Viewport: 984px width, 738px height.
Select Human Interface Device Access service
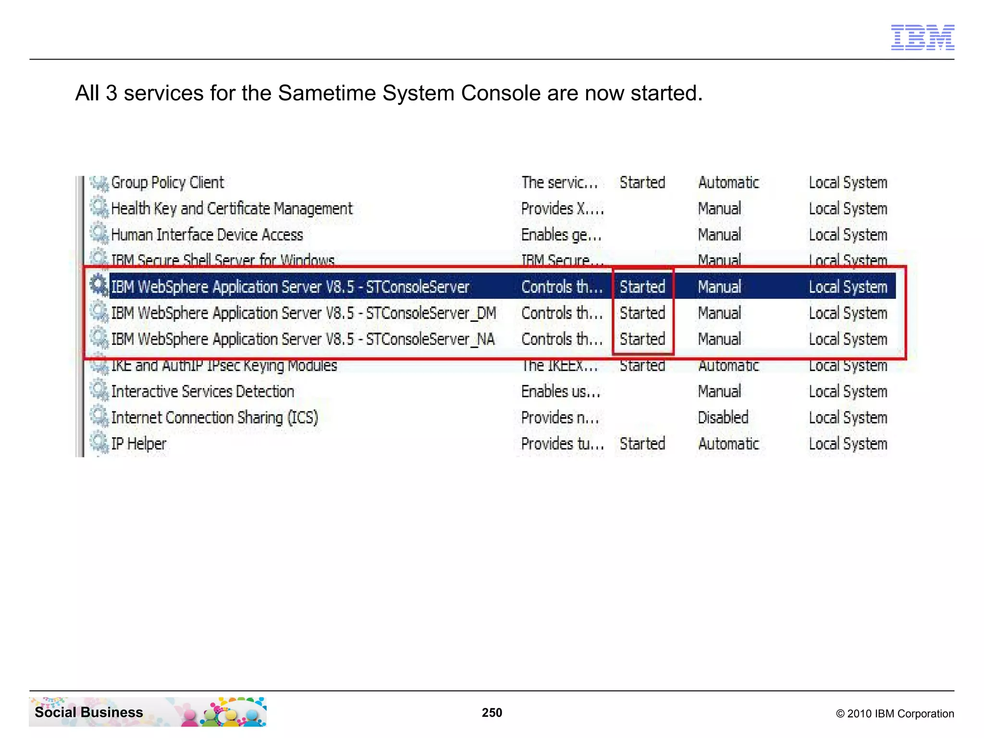coord(207,234)
